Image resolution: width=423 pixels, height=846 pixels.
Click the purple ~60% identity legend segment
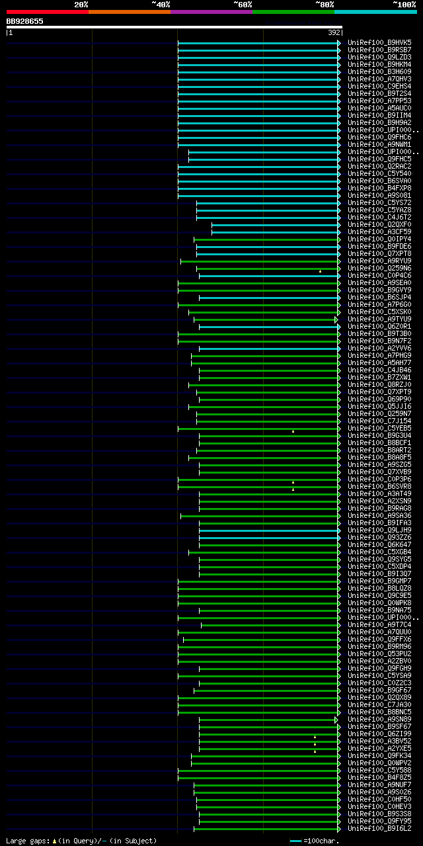(211, 12)
